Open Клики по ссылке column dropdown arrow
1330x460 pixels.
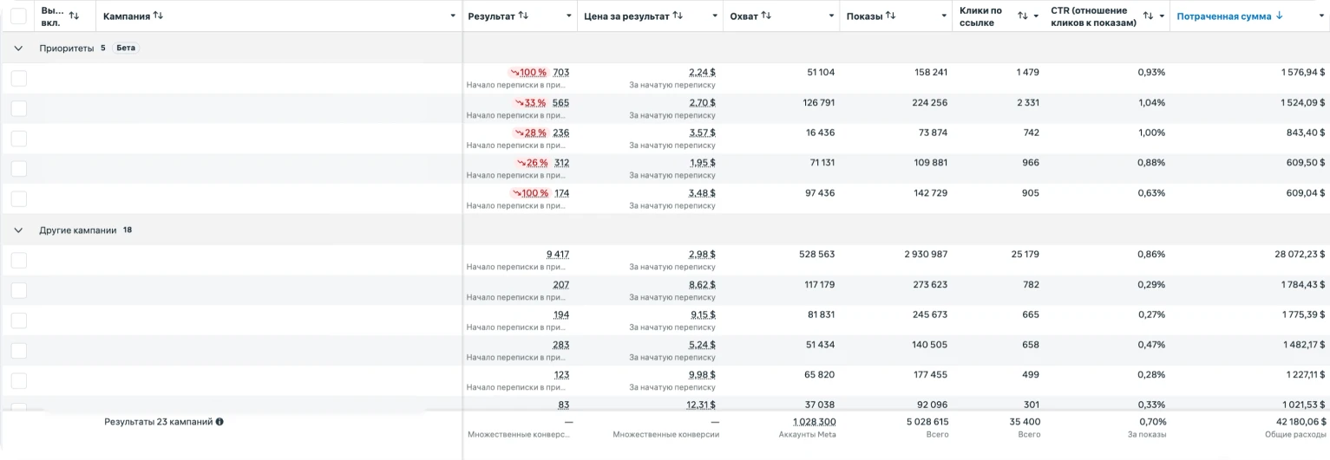click(1036, 16)
